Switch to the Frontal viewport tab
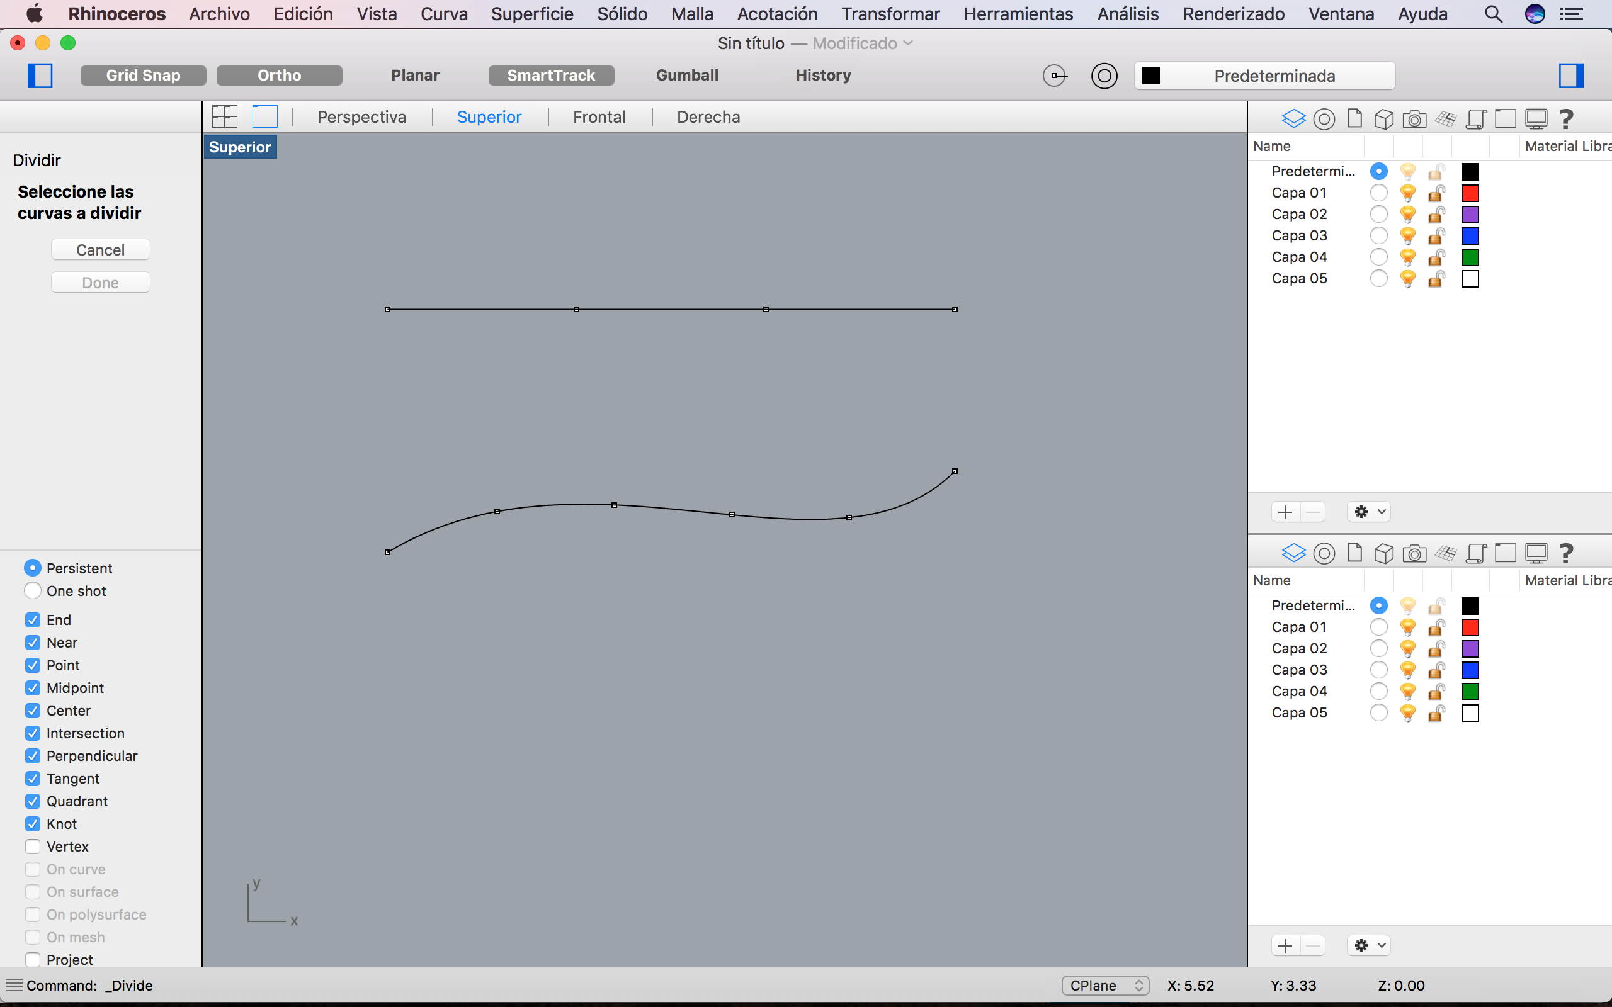The height and width of the screenshot is (1007, 1612). (599, 116)
